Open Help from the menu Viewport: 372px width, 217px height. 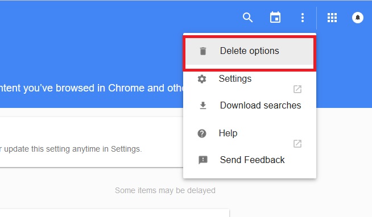point(250,133)
